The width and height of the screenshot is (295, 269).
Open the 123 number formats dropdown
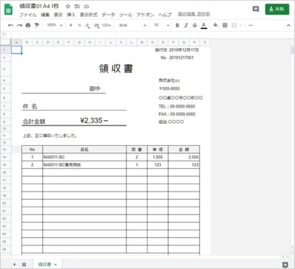click(x=106, y=25)
